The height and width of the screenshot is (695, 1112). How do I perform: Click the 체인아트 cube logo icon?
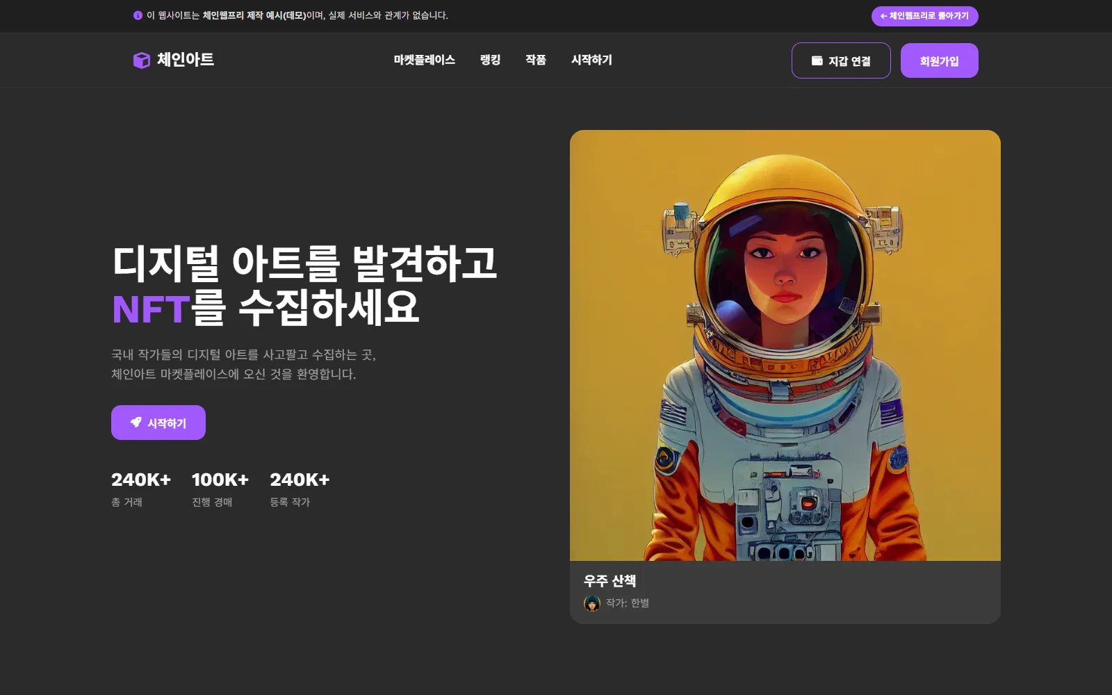click(x=142, y=60)
